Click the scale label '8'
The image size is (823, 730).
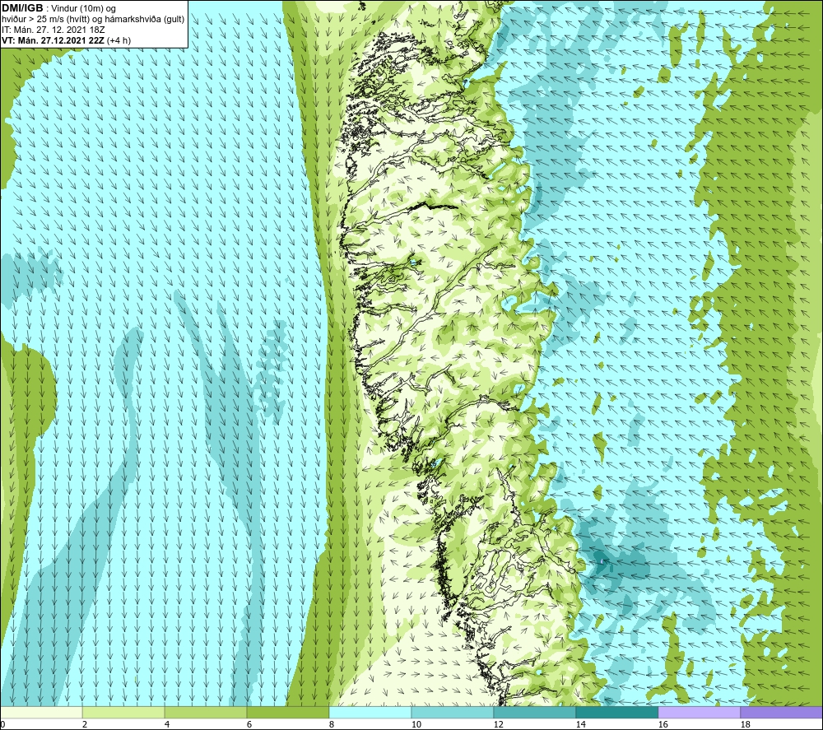[x=331, y=724]
